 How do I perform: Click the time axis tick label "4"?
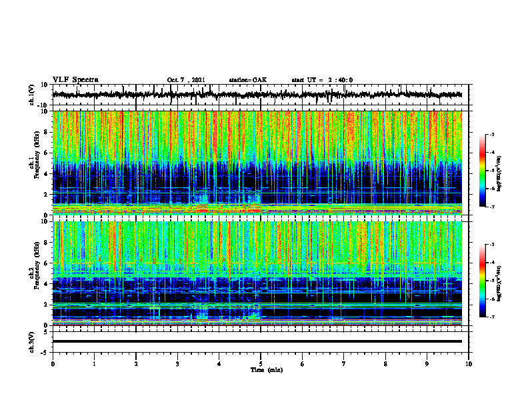coord(219,364)
